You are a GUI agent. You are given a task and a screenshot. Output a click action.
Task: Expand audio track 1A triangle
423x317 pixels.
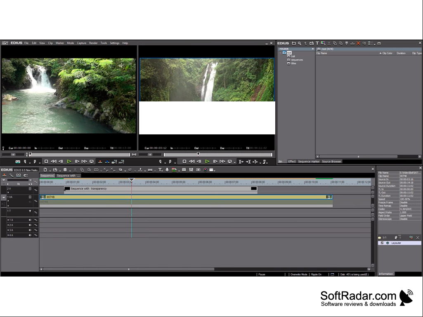point(8,220)
